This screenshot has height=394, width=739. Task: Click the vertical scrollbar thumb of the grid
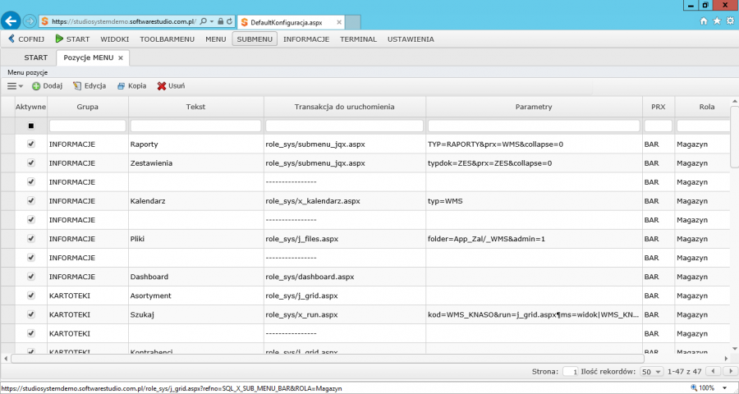(x=734, y=137)
